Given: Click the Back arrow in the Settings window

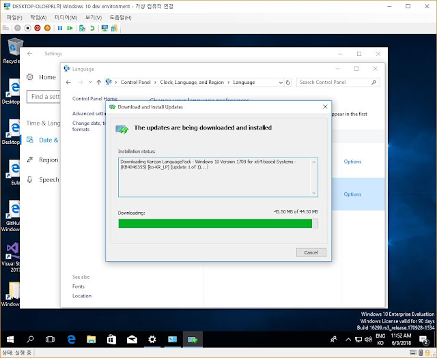Looking at the screenshot, I should (x=30, y=53).
